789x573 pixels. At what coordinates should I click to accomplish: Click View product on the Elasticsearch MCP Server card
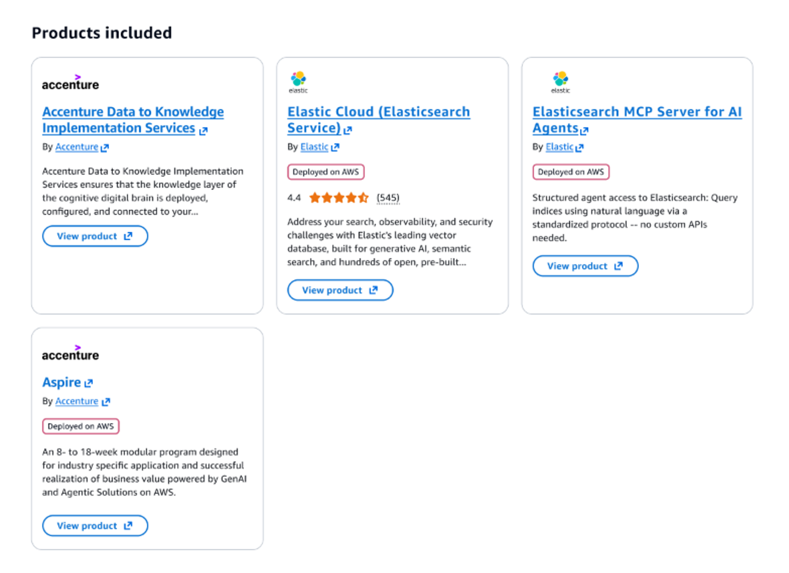pyautogui.click(x=585, y=266)
